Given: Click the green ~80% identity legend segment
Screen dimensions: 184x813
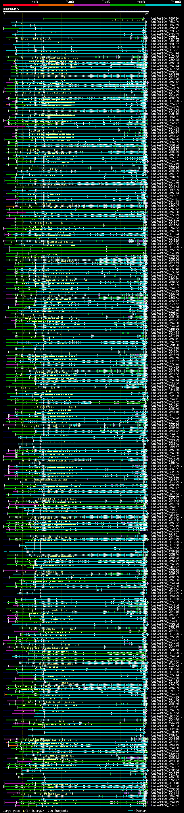Looking at the screenshot, I should (128, 5).
